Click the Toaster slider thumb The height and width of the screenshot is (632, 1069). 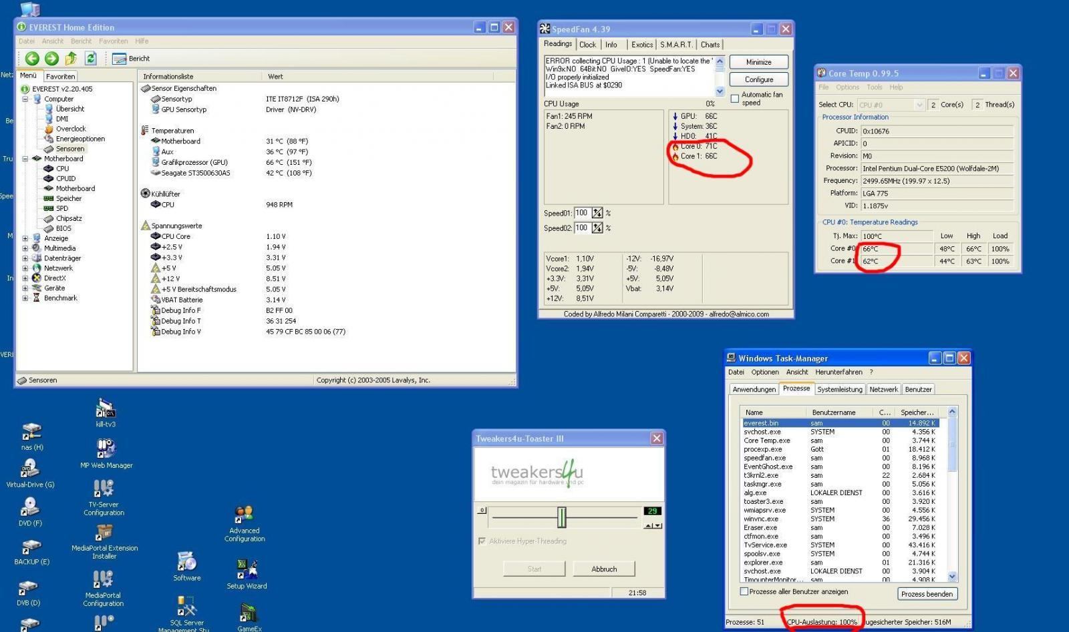click(x=562, y=517)
